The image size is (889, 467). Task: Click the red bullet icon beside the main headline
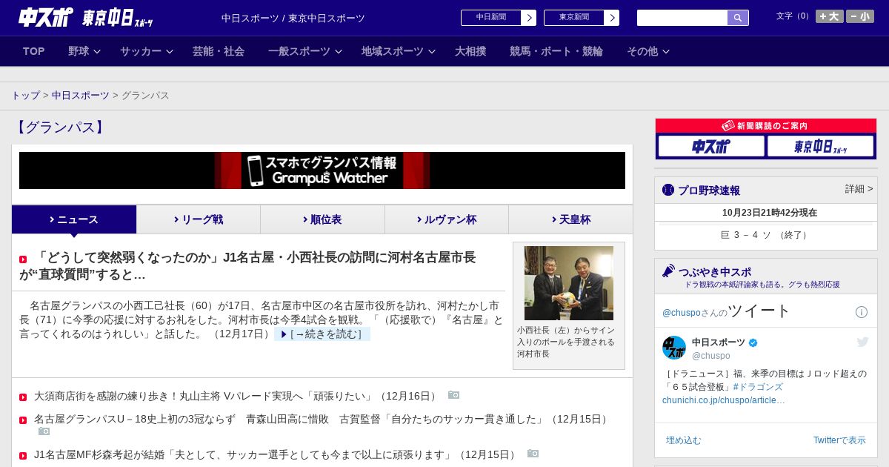point(23,259)
